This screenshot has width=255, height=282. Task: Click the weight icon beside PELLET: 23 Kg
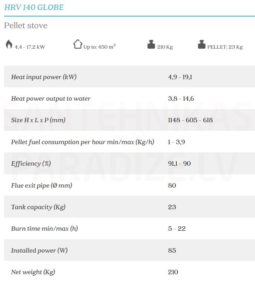click(x=202, y=44)
